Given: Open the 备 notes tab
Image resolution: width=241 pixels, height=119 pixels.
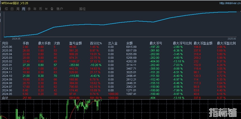Looking at the screenshot, I should pos(52,9).
